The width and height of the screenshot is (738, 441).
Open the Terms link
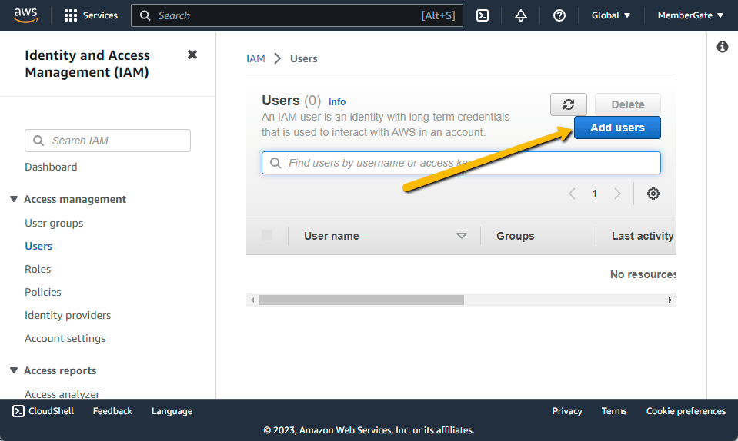pyautogui.click(x=614, y=411)
